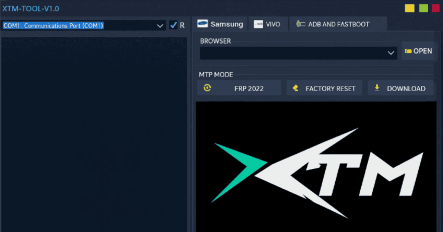The width and height of the screenshot is (443, 232).
Task: Click the eraser icon on FACTORY RESET
Action: click(295, 88)
